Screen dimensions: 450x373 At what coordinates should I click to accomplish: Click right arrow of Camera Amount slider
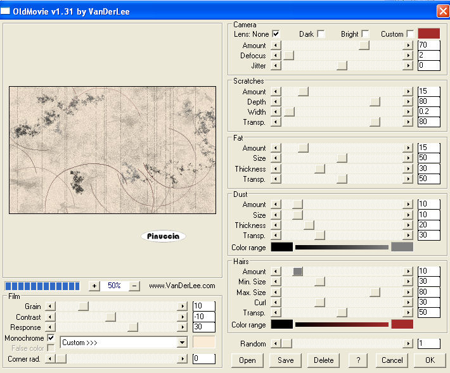click(x=408, y=46)
